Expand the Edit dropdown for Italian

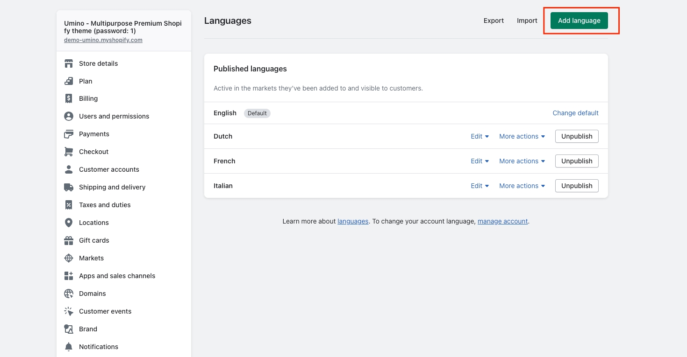(x=479, y=186)
